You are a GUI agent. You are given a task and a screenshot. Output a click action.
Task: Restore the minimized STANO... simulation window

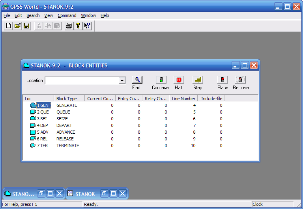[x=41, y=193]
